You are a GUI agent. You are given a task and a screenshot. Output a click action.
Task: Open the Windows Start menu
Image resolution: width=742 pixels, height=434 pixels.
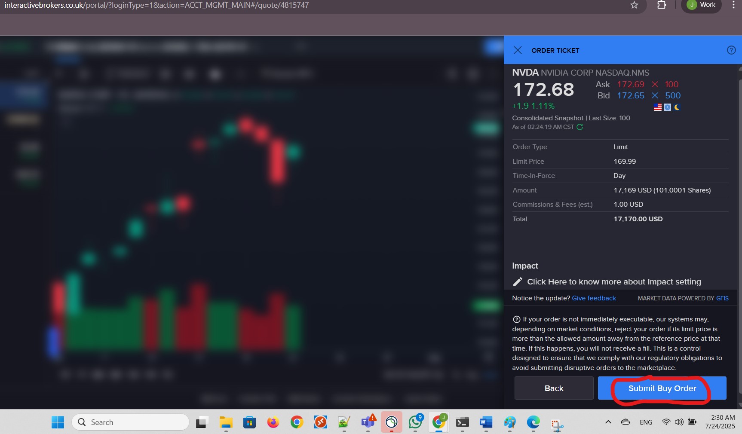(58, 422)
